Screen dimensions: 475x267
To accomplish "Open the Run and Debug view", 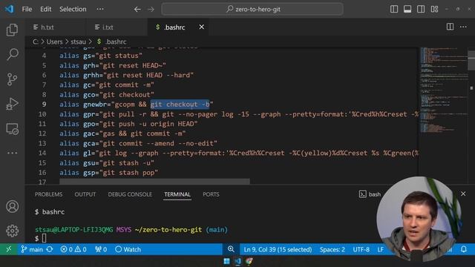I will (x=12, y=104).
